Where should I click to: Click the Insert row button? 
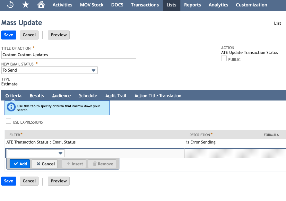pyautogui.click(x=74, y=164)
